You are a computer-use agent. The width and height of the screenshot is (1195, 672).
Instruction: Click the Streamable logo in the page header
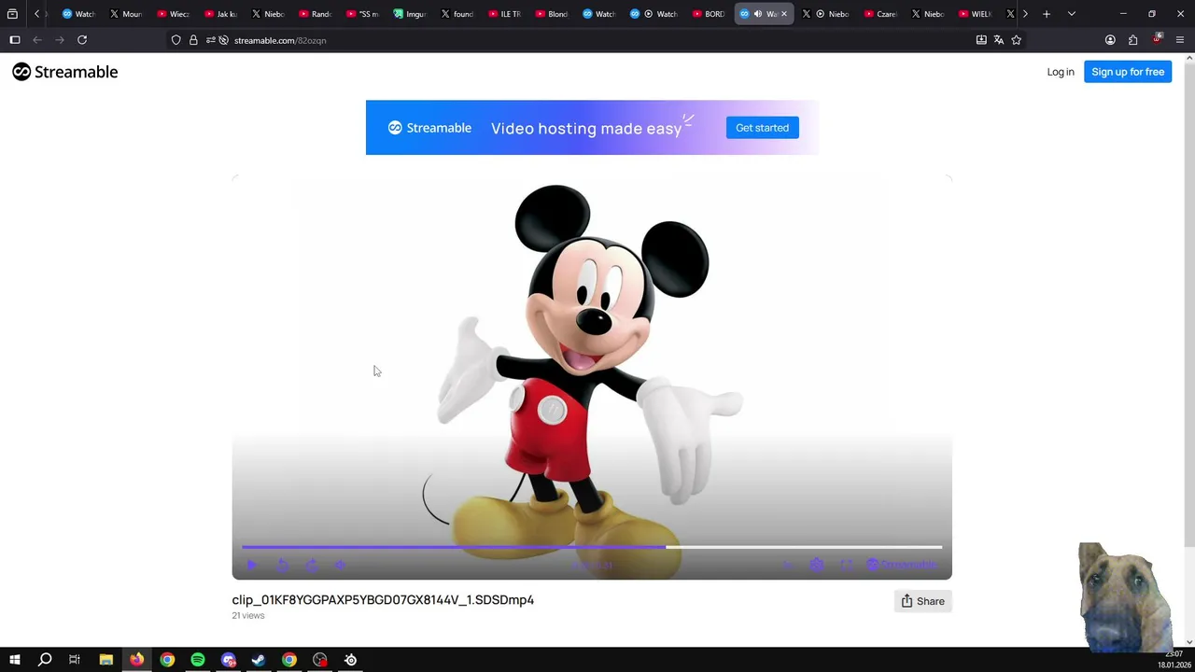pyautogui.click(x=65, y=72)
